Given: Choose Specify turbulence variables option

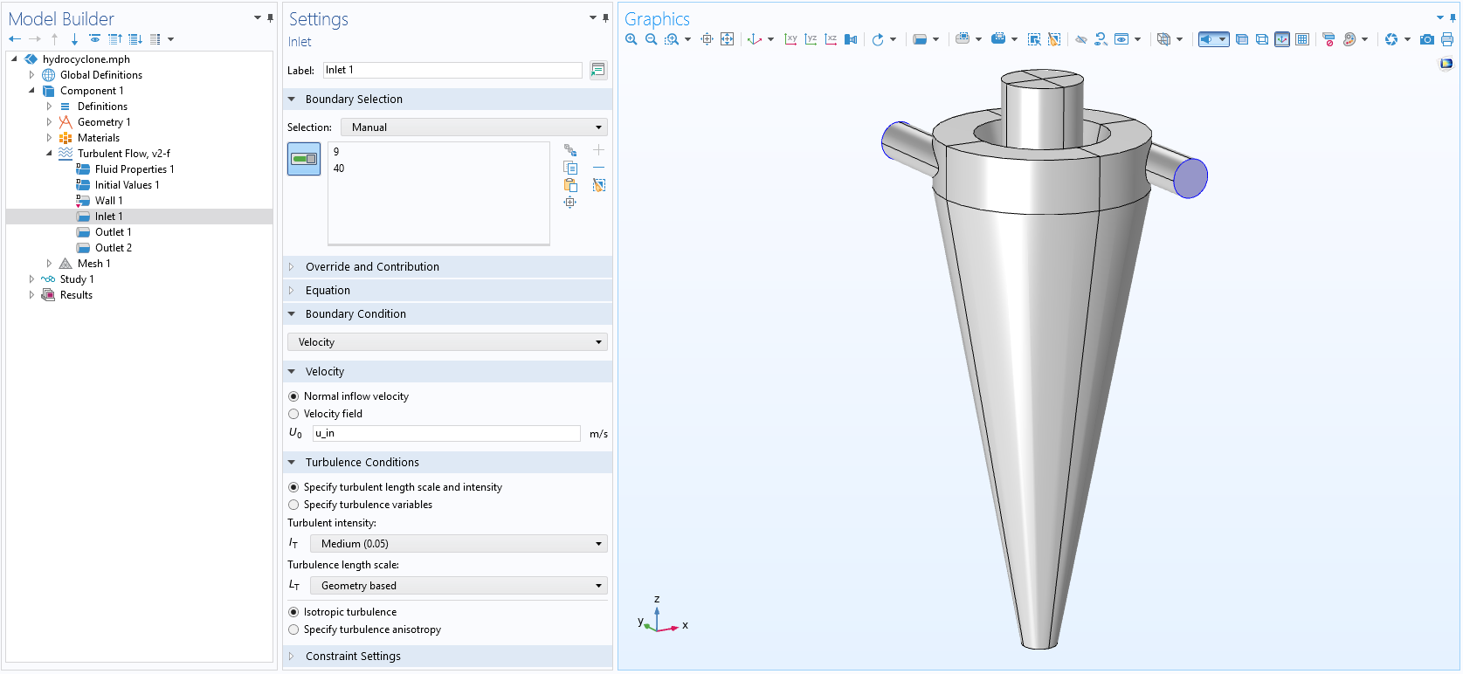Looking at the screenshot, I should 293,505.
